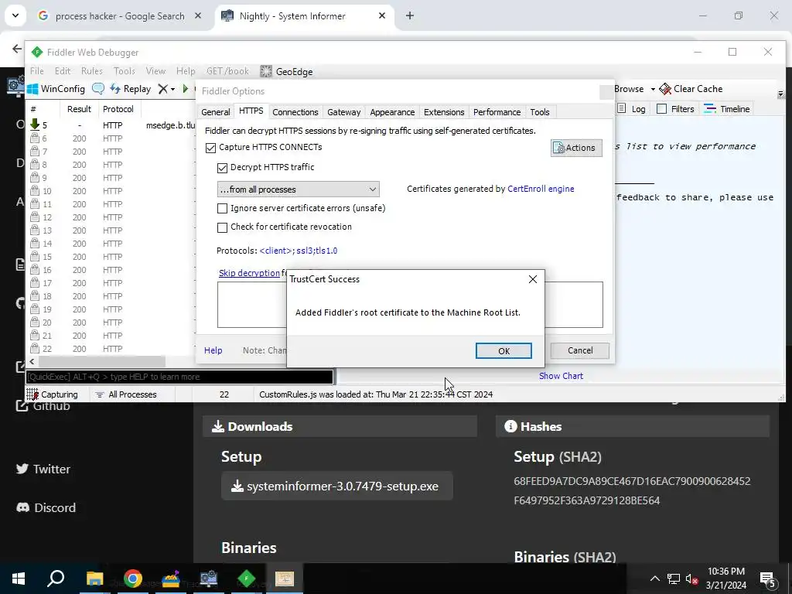Toggle Capture HTTPS CONNECTs checkbox
The height and width of the screenshot is (594, 792).
[210, 148]
